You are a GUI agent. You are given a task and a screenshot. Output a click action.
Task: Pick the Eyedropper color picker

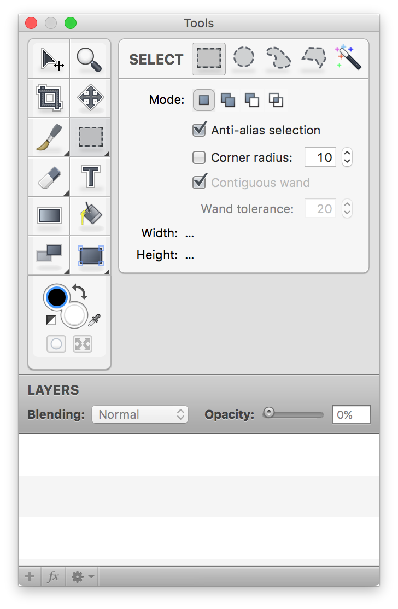tap(95, 320)
